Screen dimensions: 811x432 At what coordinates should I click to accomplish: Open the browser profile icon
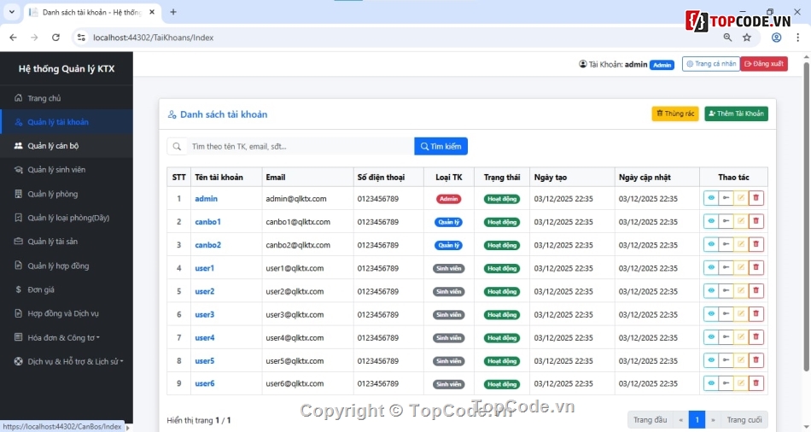tap(776, 38)
